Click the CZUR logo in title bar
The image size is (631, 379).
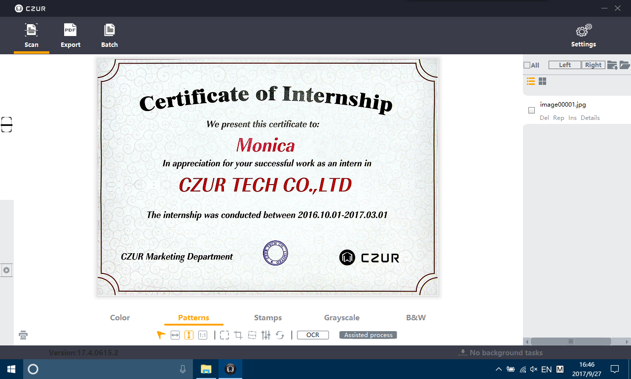coord(30,8)
